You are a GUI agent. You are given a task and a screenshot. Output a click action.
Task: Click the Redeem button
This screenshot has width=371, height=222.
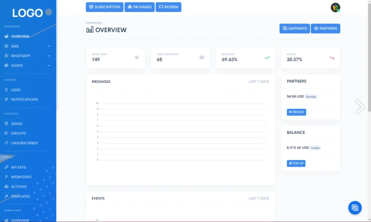[x=168, y=7]
